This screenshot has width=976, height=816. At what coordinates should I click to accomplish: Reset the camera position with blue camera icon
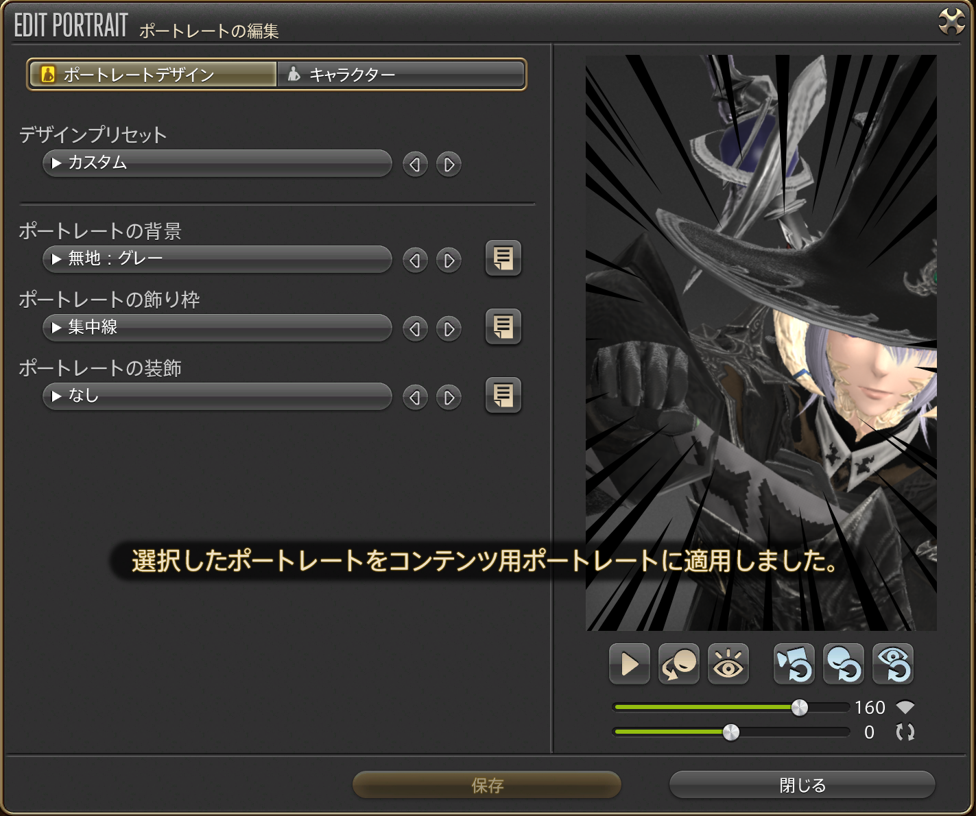point(794,664)
